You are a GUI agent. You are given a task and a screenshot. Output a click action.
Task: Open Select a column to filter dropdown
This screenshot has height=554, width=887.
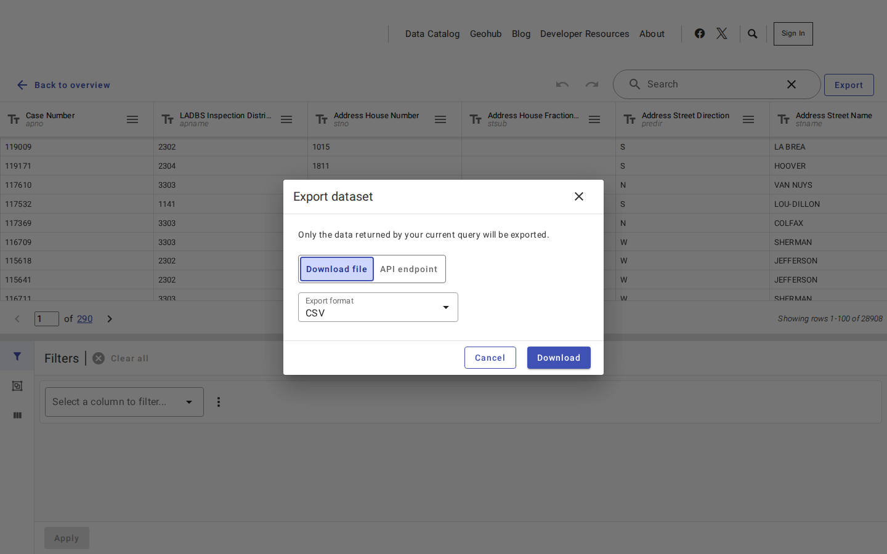tap(124, 402)
